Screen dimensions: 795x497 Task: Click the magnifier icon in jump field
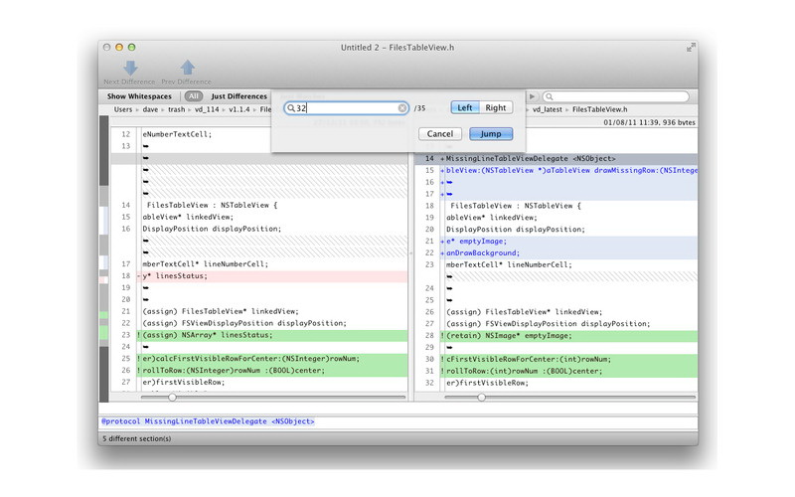290,108
